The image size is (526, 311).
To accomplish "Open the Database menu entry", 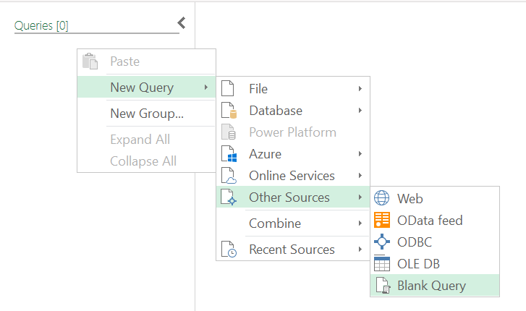I will click(x=293, y=111).
